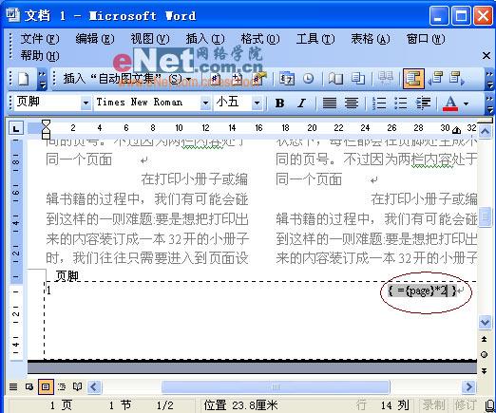Toggle bold formatting
The height and width of the screenshot is (413, 496).
click(279, 103)
